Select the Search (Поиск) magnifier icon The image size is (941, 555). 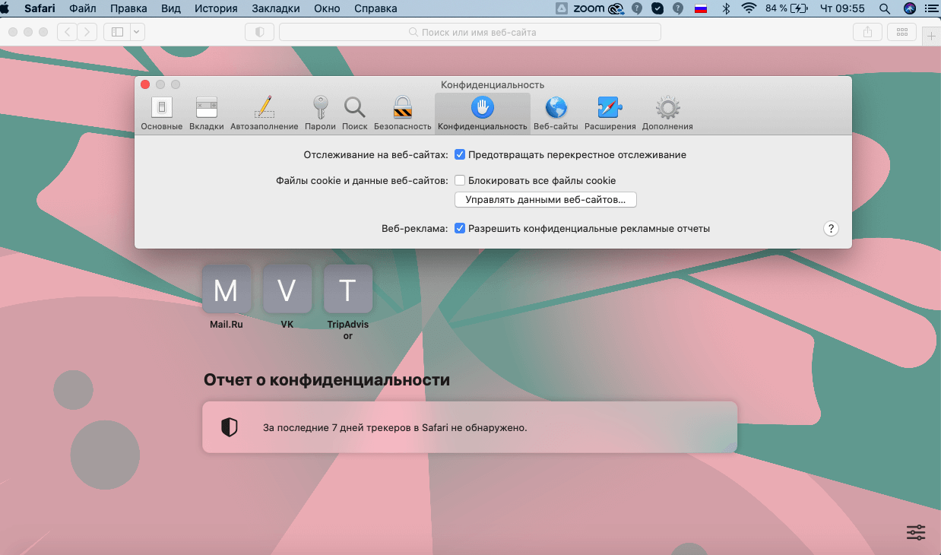[354, 108]
